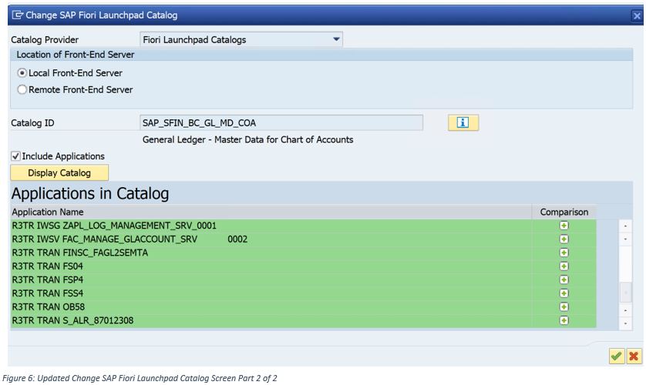This screenshot has height=385, width=646.
Task: Click the Comparison column header
Action: pos(564,212)
